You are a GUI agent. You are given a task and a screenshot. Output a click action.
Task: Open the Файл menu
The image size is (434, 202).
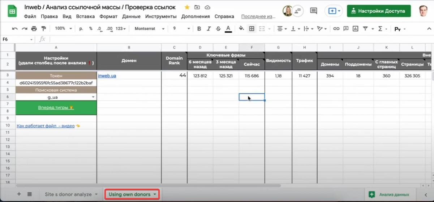click(x=30, y=16)
